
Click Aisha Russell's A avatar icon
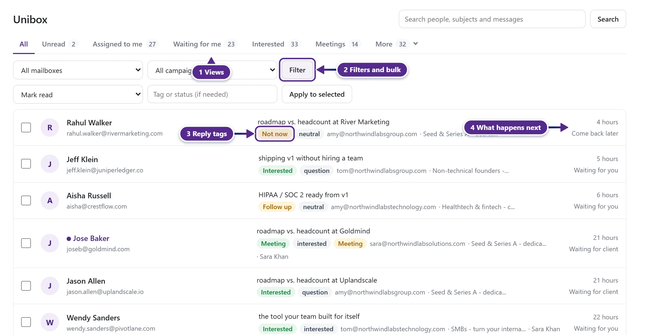(50, 200)
